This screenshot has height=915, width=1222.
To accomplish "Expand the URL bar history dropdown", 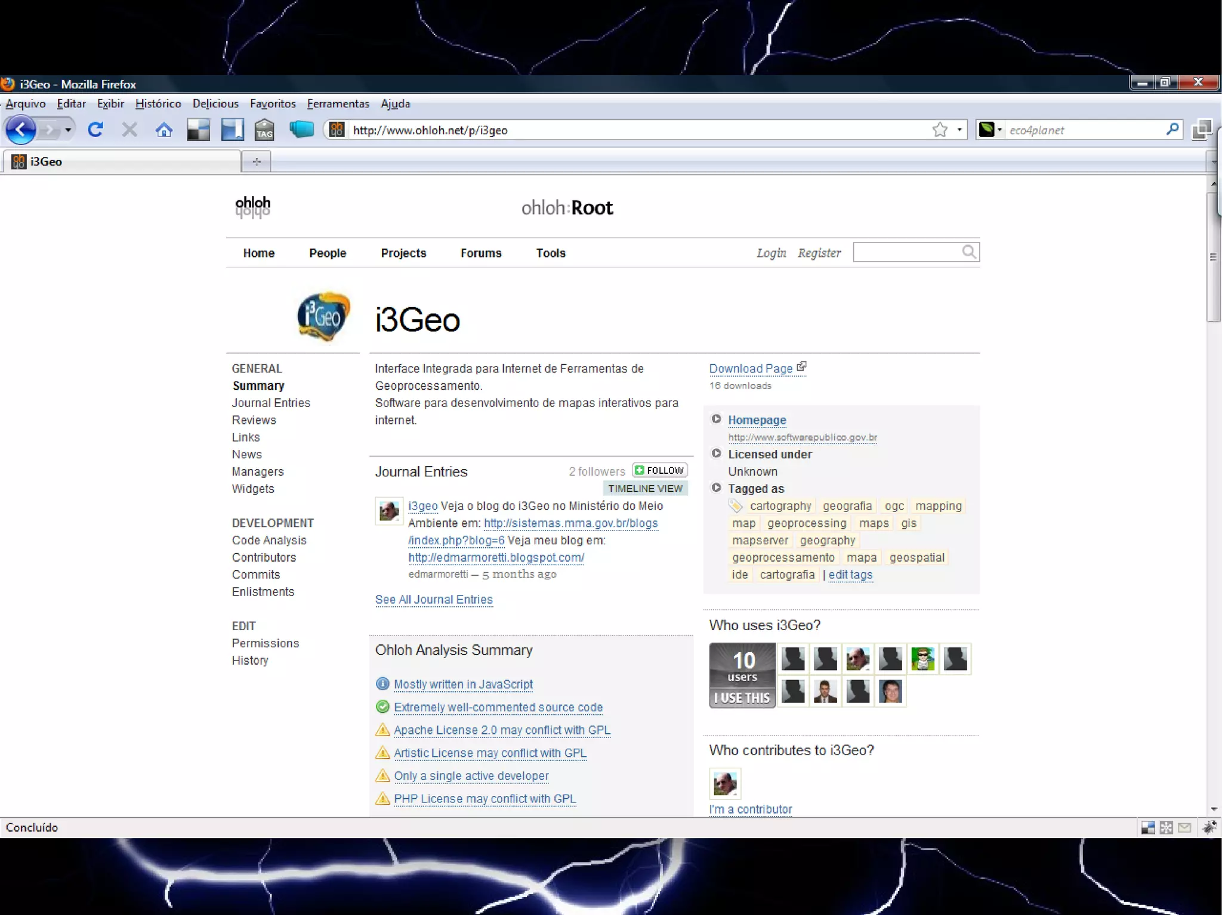I will 959,129.
